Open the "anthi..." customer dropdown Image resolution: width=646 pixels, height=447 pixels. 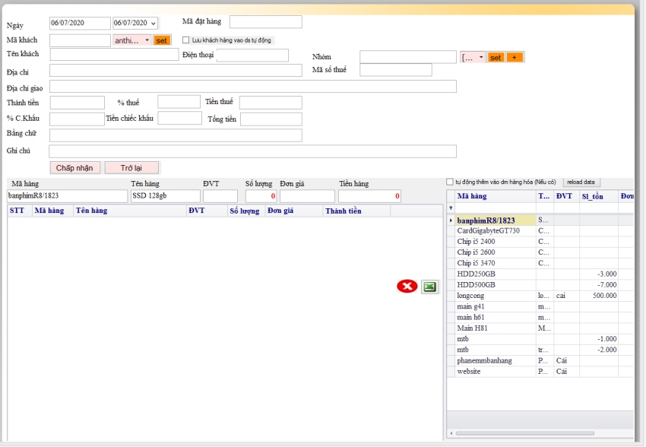point(147,40)
